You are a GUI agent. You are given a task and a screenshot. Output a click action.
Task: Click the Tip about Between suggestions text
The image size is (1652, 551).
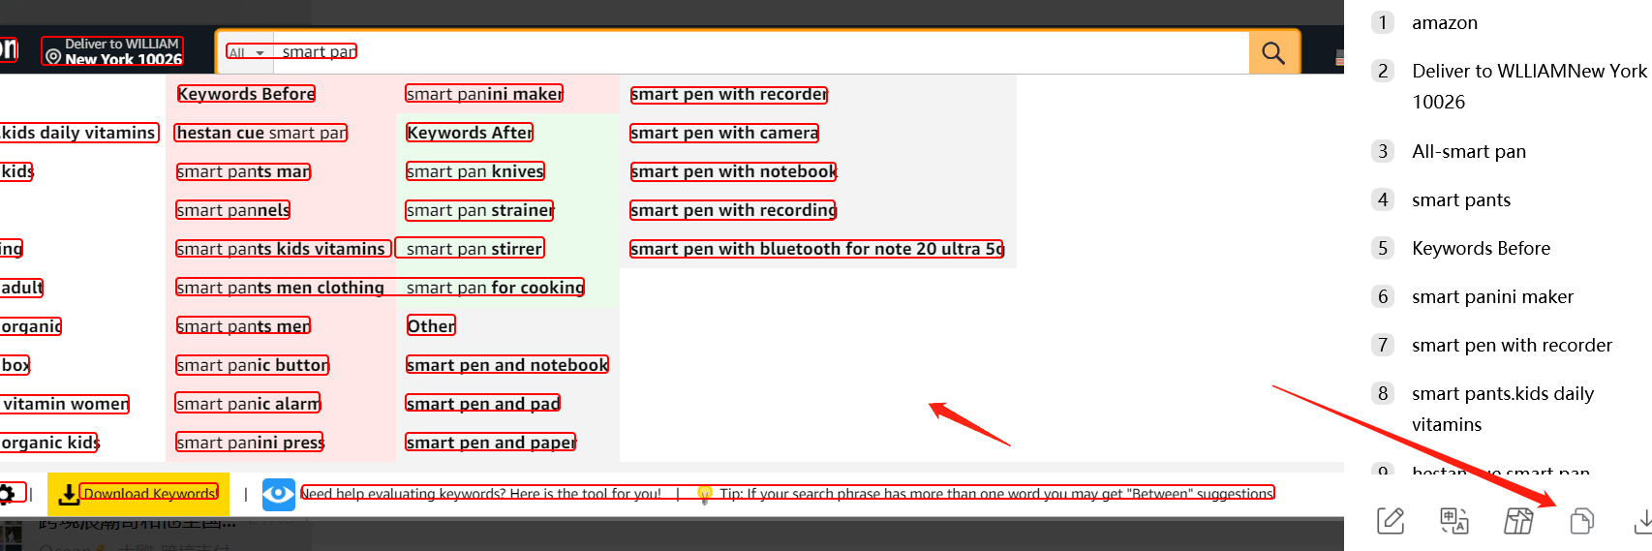(x=996, y=494)
